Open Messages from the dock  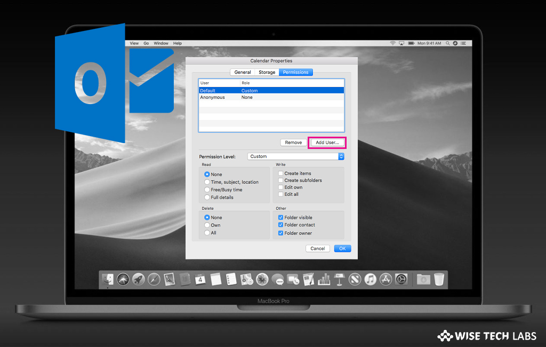click(x=277, y=279)
